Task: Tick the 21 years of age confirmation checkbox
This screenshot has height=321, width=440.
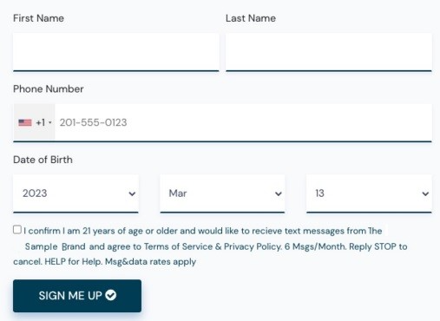Action: (x=17, y=230)
